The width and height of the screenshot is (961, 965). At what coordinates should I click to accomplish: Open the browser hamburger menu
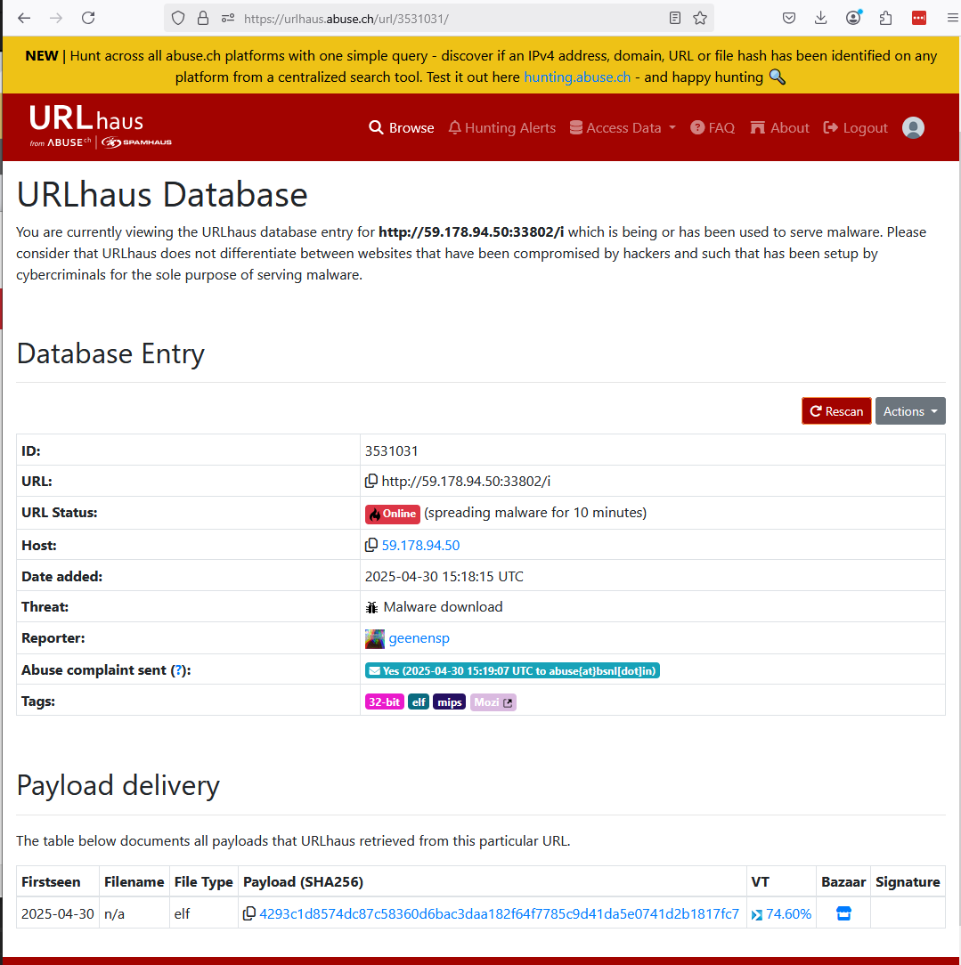pos(952,19)
